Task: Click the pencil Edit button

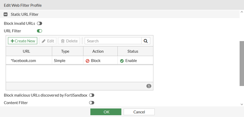Action: pyautogui.click(x=48, y=41)
